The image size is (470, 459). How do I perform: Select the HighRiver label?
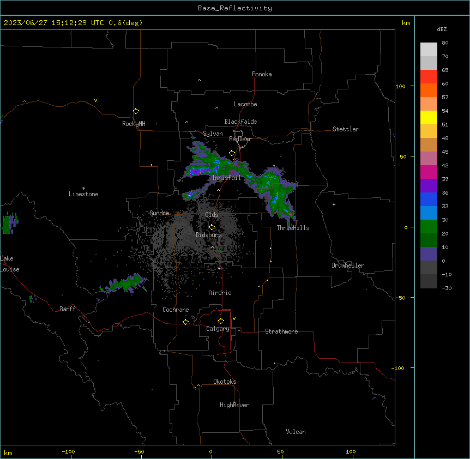click(x=234, y=405)
